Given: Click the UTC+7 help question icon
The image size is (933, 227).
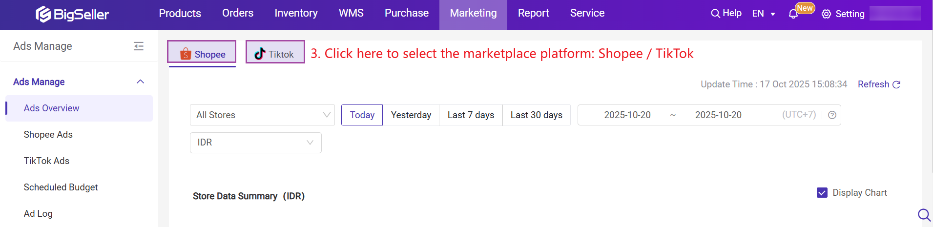Looking at the screenshot, I should pyautogui.click(x=832, y=115).
